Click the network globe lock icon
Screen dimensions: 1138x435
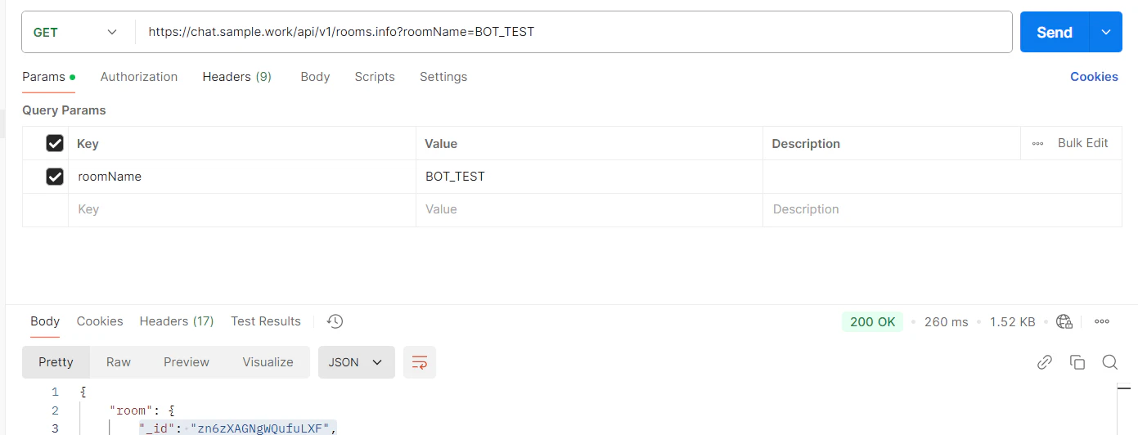[x=1064, y=321]
